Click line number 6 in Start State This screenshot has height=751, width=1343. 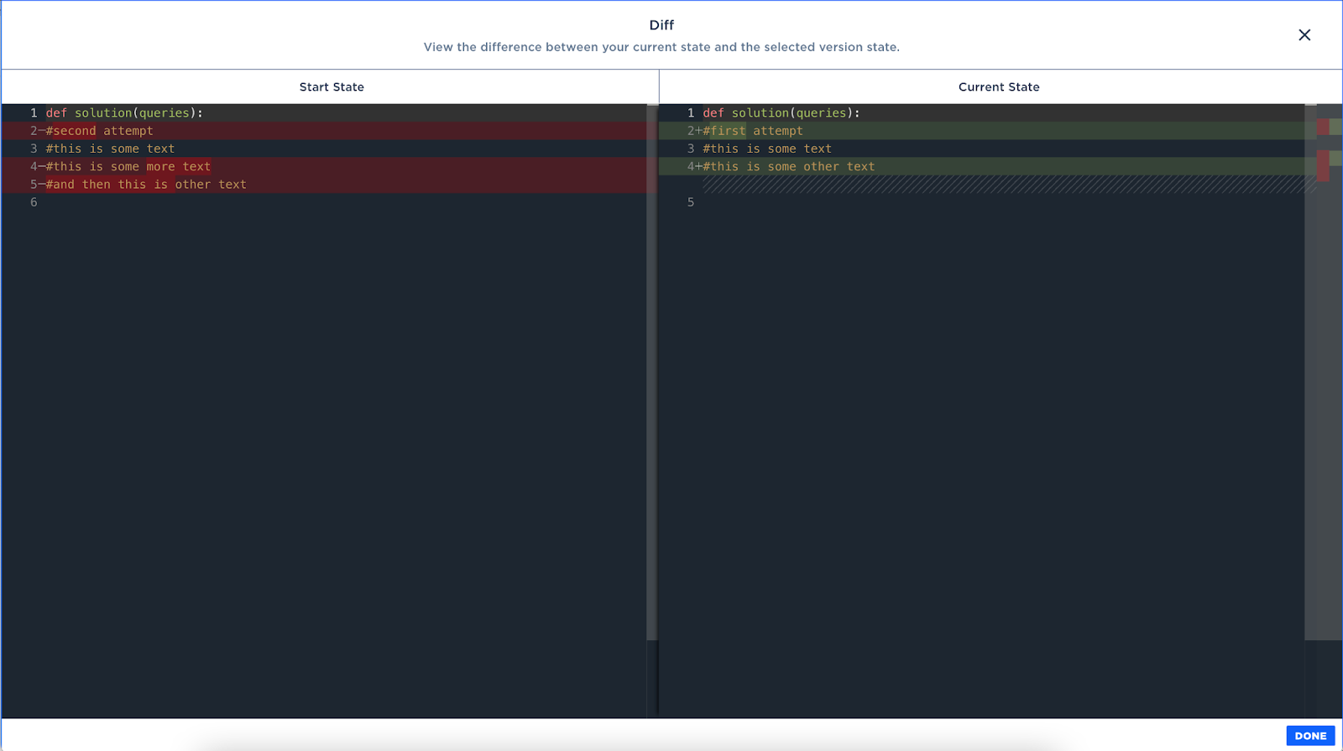34,202
